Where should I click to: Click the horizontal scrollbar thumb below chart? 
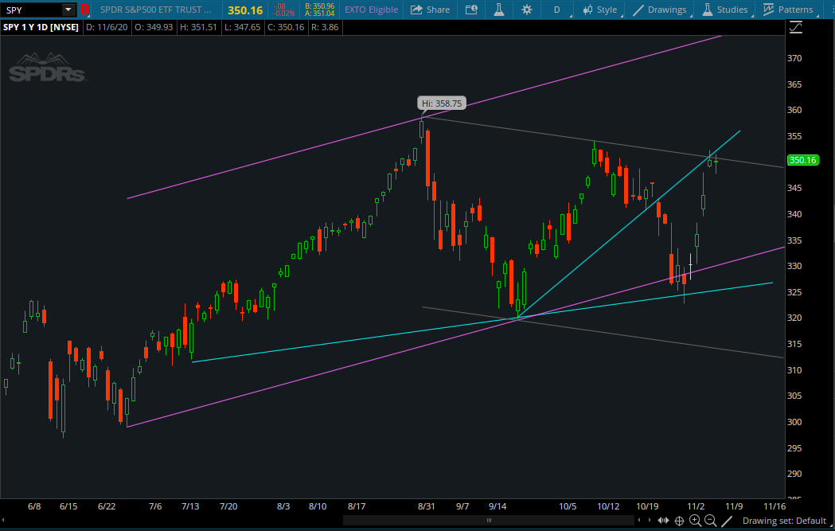click(489, 521)
